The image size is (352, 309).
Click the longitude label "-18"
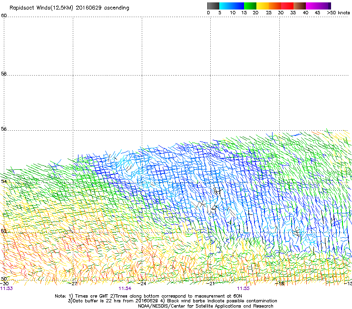(280, 284)
